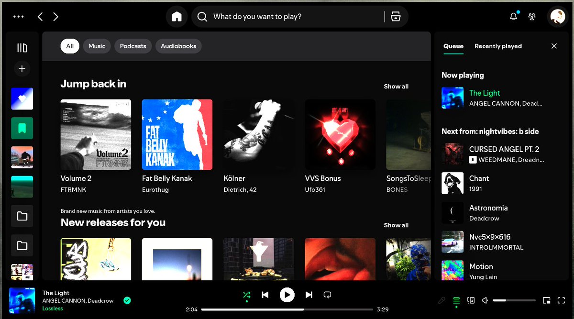
Task: Click Show all for Jump back in
Action: click(x=396, y=87)
